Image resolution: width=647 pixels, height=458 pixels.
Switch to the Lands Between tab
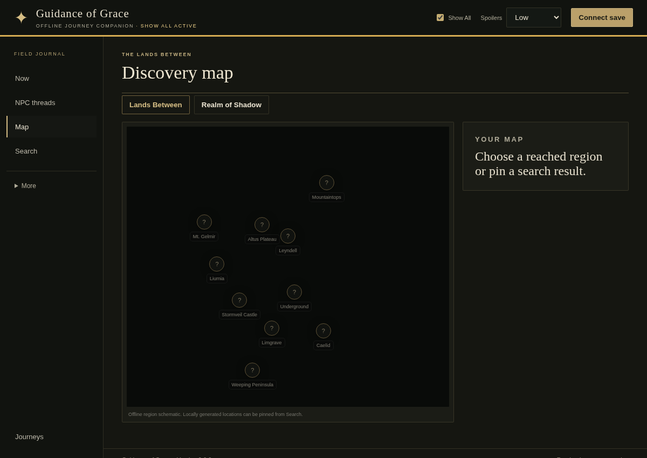[156, 105]
